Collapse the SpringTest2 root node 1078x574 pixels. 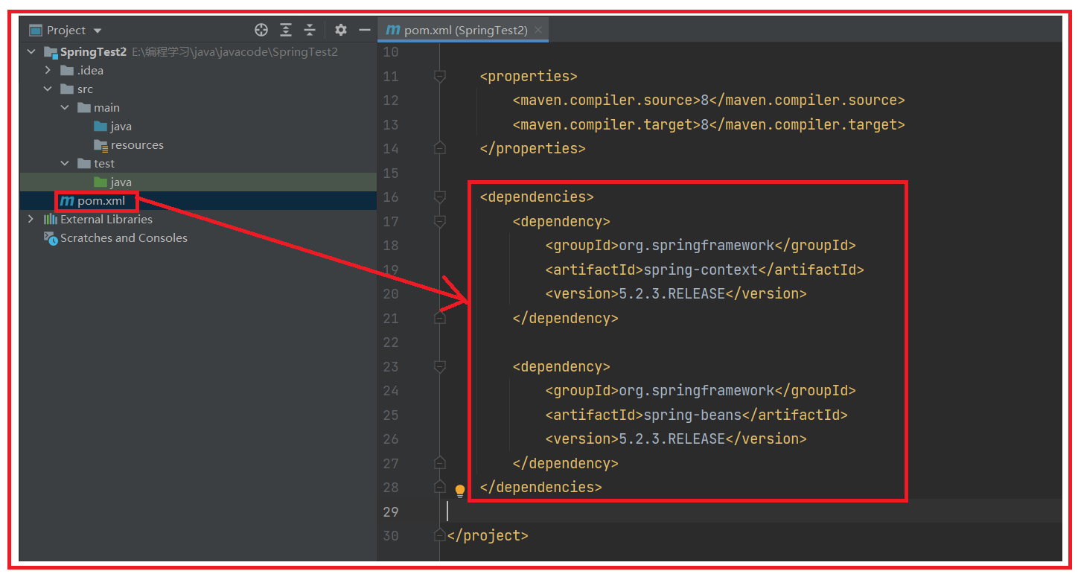(31, 51)
